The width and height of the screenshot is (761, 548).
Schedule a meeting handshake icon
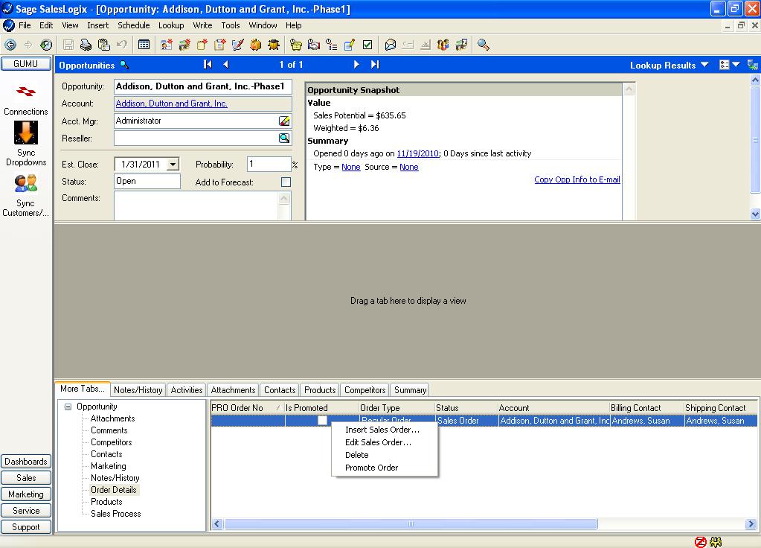click(314, 45)
